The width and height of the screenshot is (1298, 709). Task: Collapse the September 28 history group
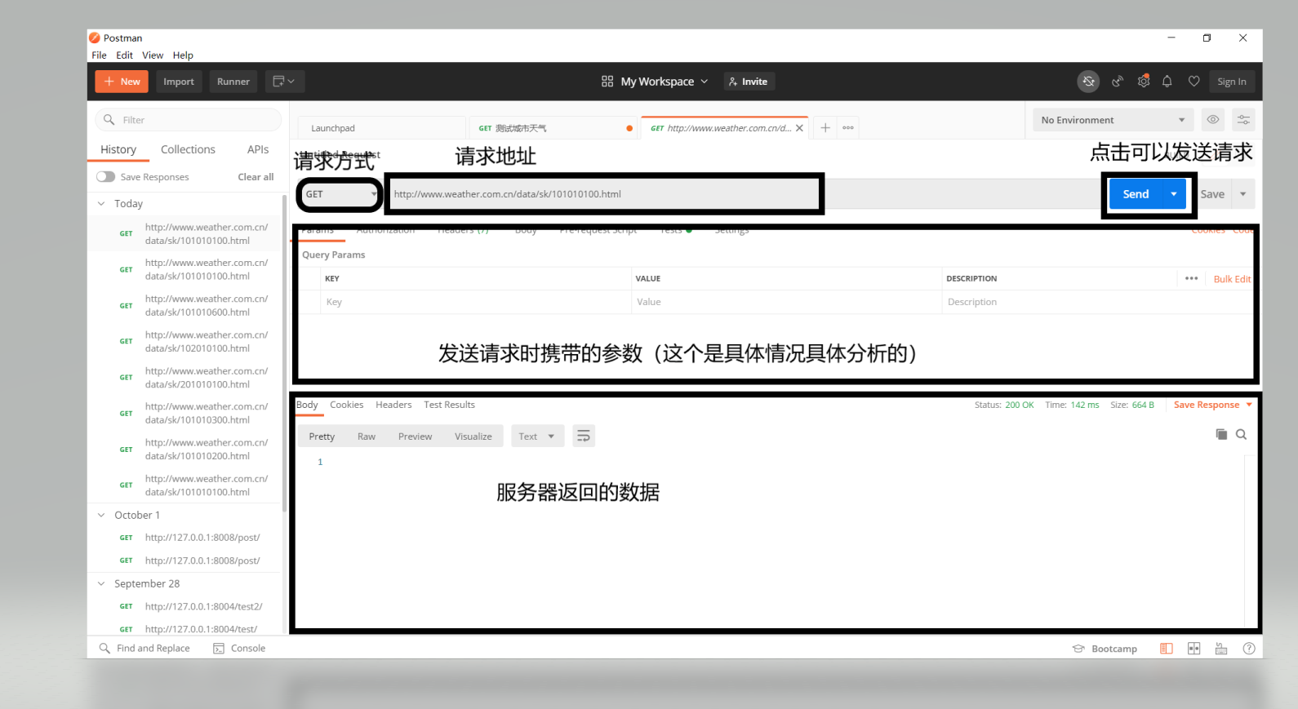coord(101,584)
